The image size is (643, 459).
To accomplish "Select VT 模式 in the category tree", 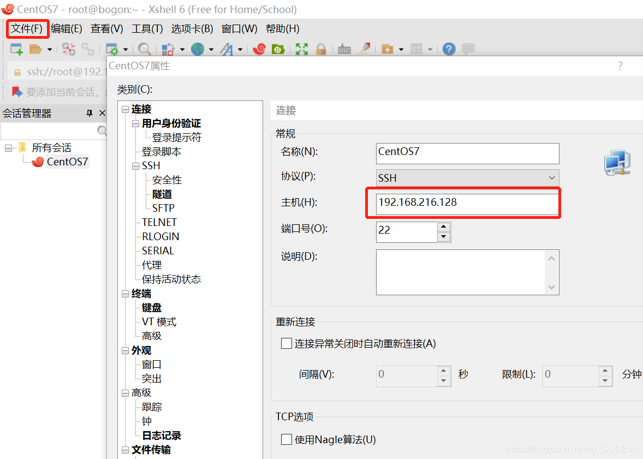I will [159, 322].
